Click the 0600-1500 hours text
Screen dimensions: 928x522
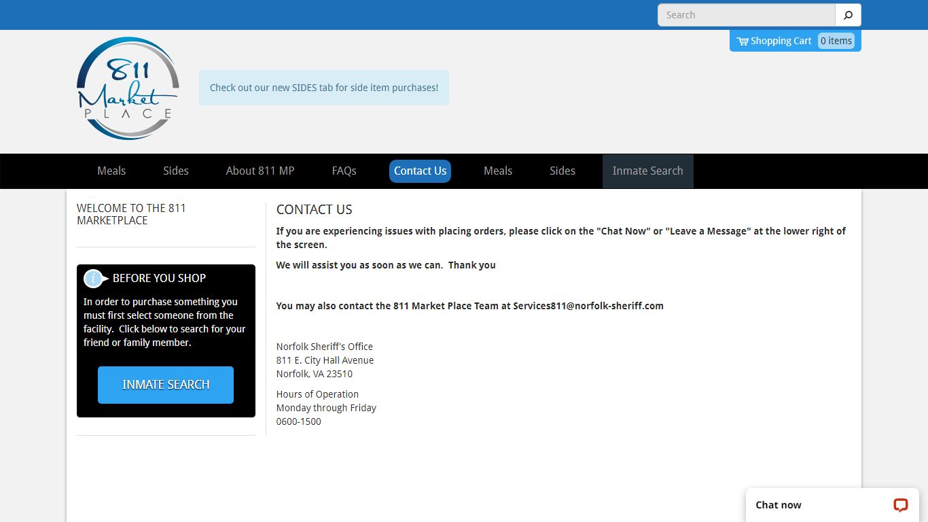299,421
